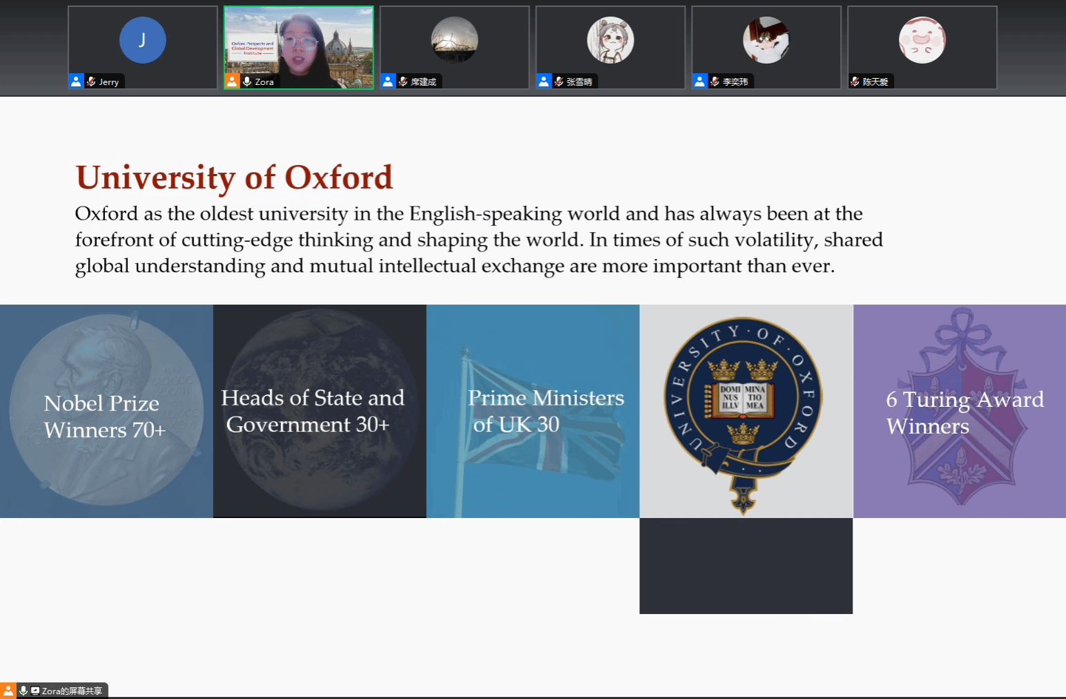Image resolution: width=1066 pixels, height=699 pixels.
Task: Click the screen share icon in bottom label
Action: click(35, 691)
